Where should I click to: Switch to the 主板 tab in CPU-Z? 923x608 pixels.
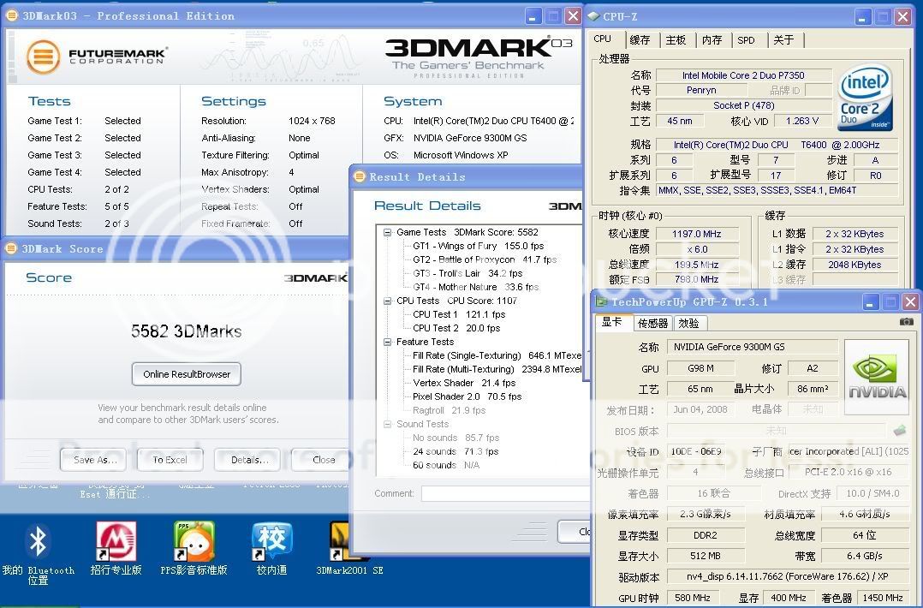point(676,40)
